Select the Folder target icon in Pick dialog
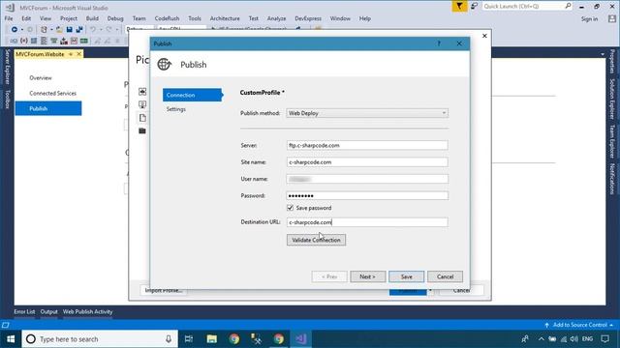The image size is (620, 348). 142,130
